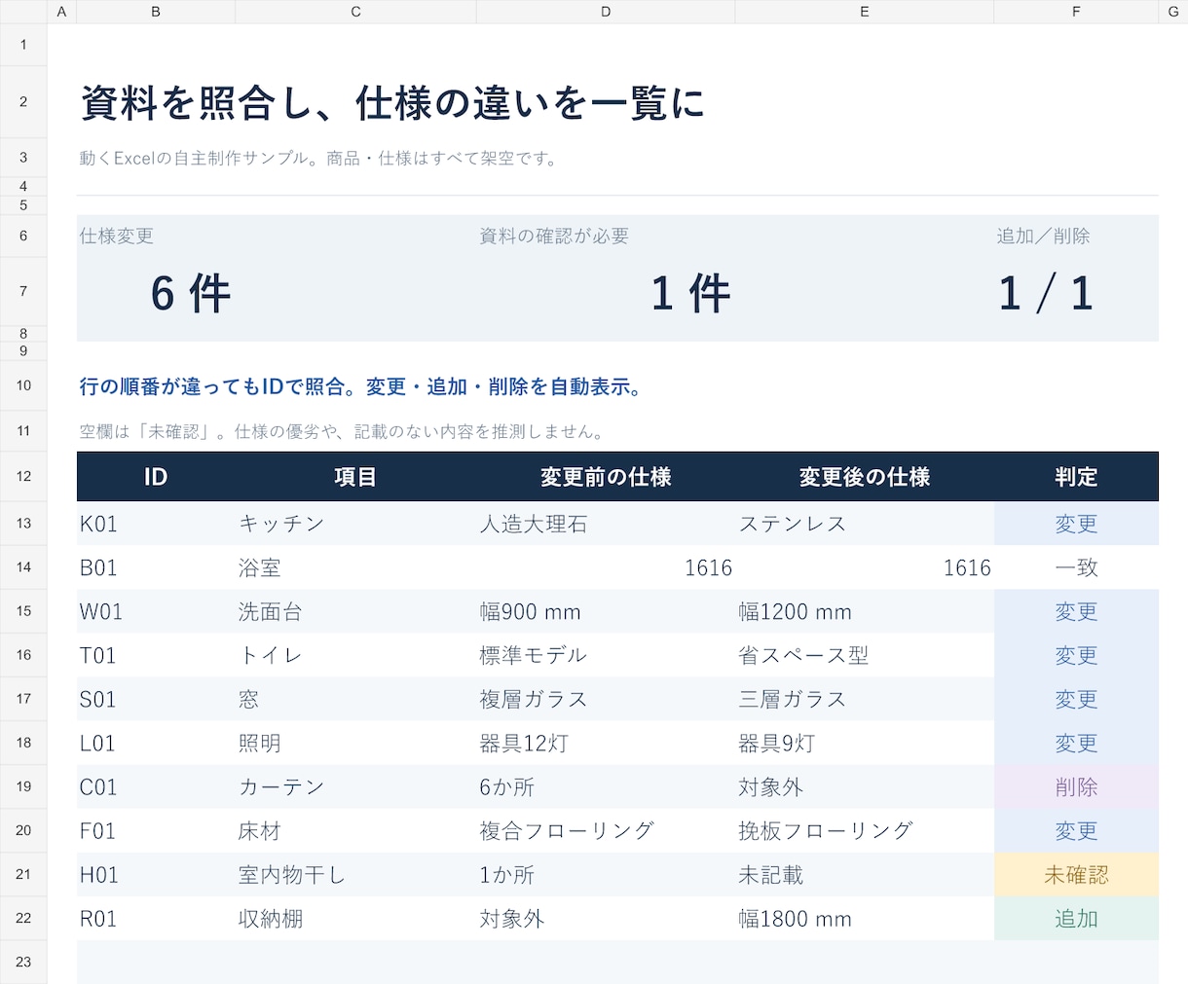Select the 幅1200 mm cell
Image resolution: width=1188 pixels, height=984 pixels.
point(865,611)
